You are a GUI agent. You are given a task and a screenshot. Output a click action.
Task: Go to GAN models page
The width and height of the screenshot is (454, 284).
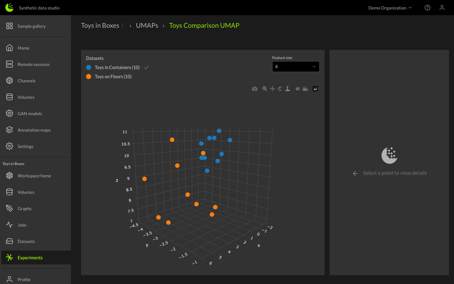tap(30, 114)
